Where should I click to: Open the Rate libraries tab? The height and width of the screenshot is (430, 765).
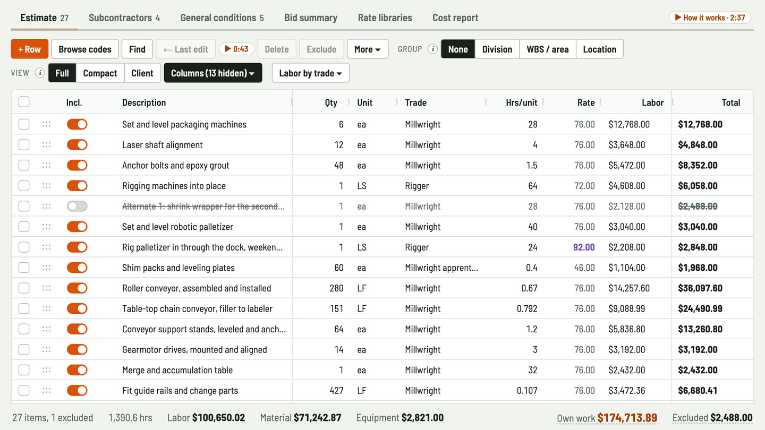pos(385,18)
